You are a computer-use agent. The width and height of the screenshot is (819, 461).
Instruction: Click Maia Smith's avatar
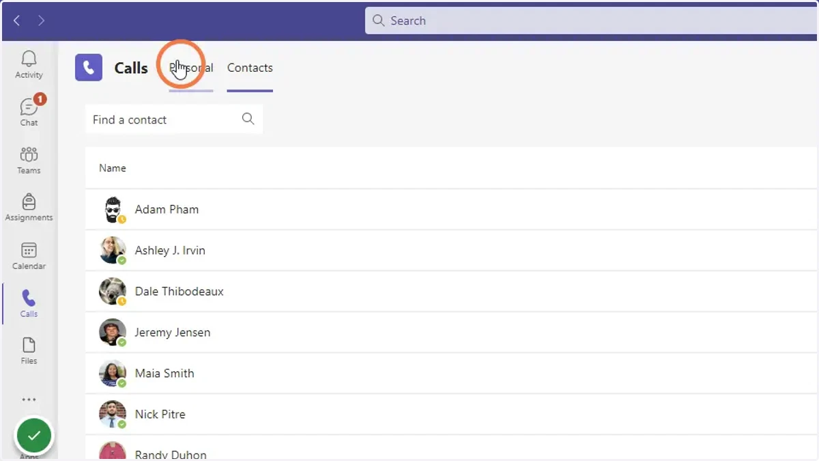point(113,374)
